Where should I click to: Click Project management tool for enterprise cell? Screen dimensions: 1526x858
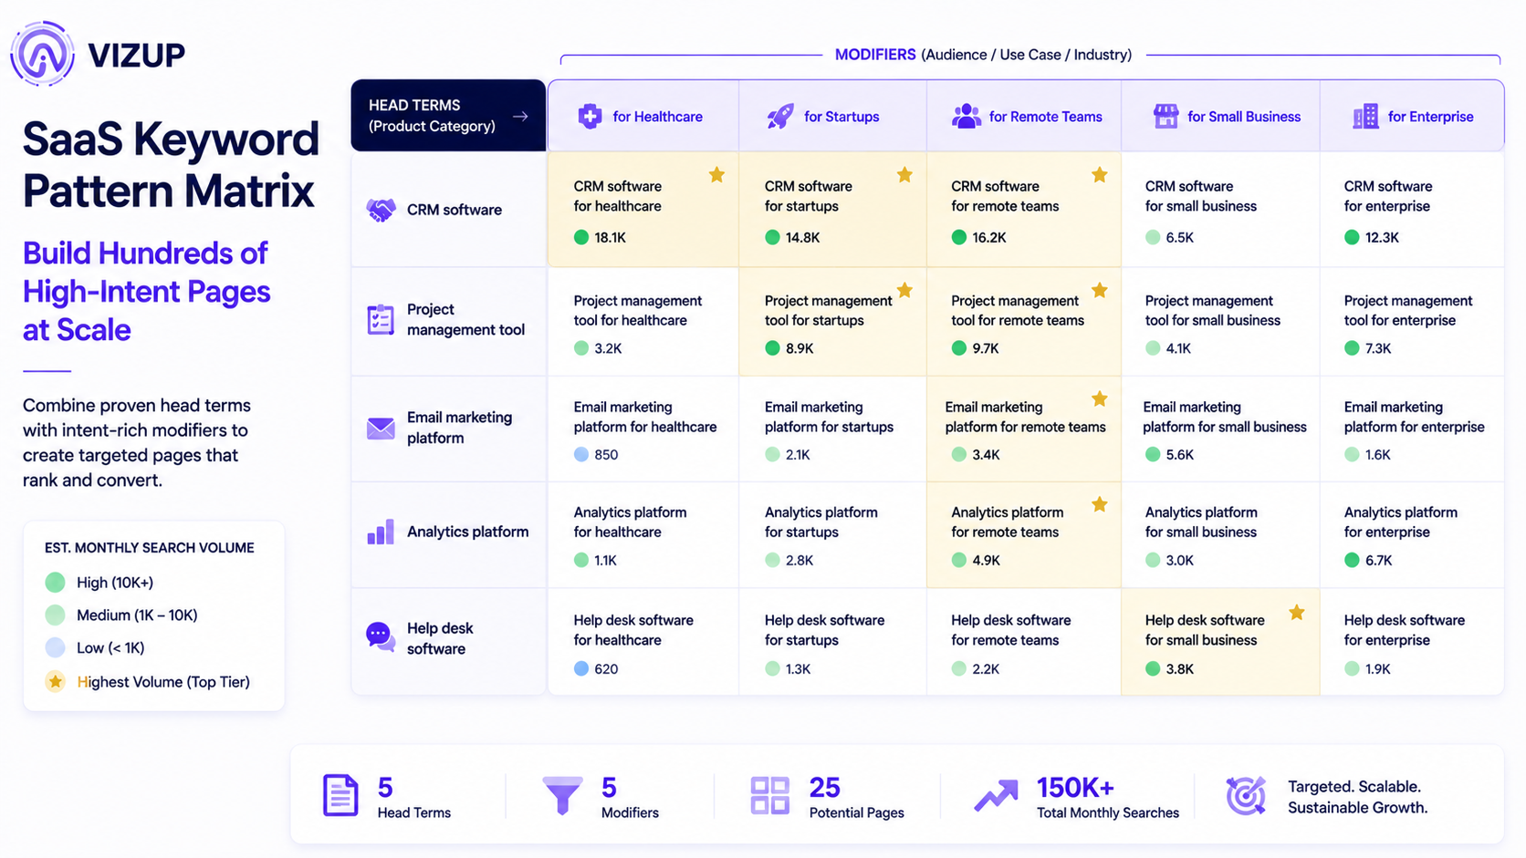pos(1412,322)
